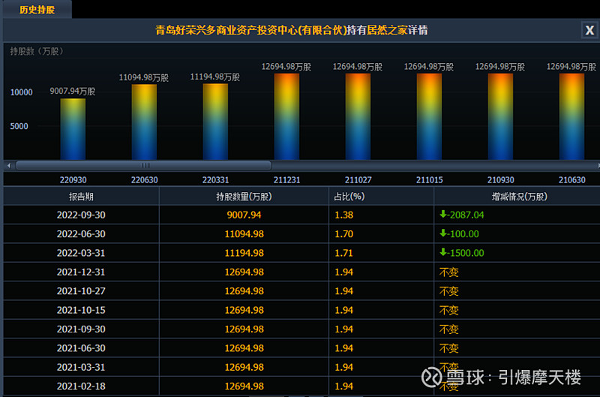This screenshot has height=397, width=600.
Task: Click the 11094.98万股 chart label
Action: (143, 78)
